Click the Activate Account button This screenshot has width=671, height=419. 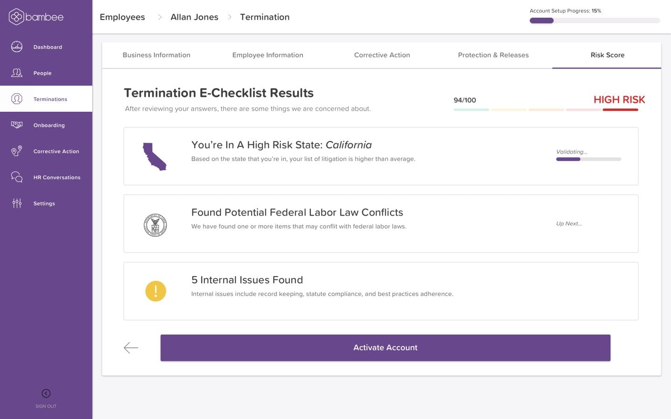coord(385,348)
